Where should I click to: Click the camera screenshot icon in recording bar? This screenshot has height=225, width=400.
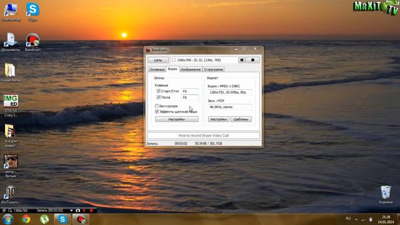pos(77,211)
